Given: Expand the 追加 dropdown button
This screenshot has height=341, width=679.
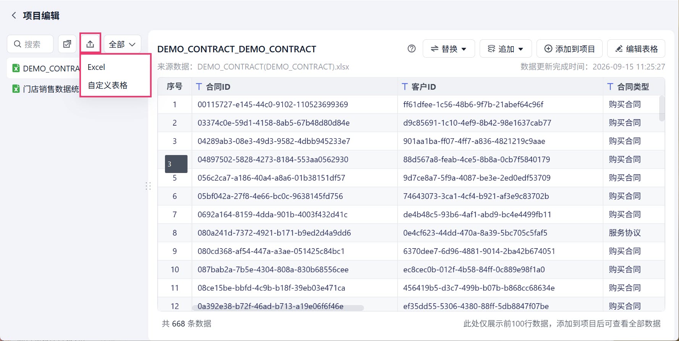Looking at the screenshot, I should tap(506, 48).
